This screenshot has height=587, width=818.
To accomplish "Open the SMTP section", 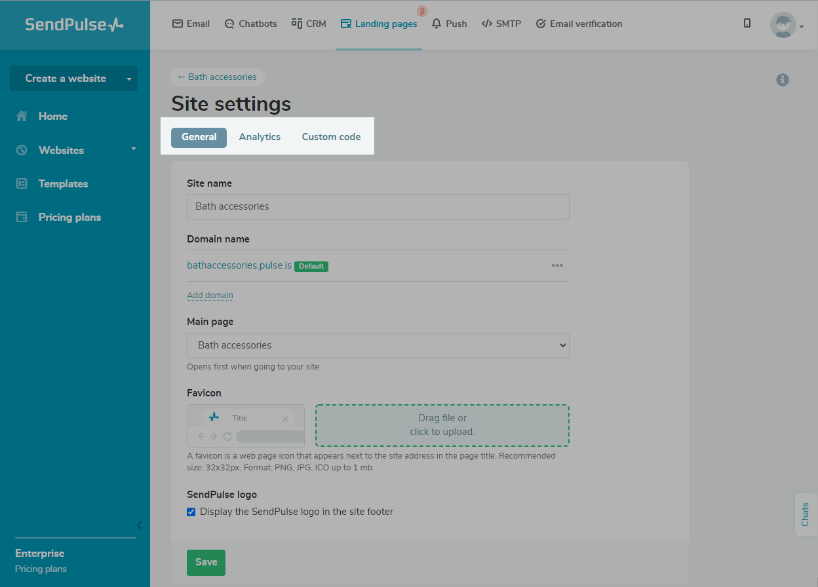I will point(501,24).
